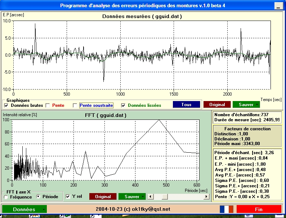The image size is (286, 218).
Task: Click the FFT scrollbar track right of thumb
Action: point(186,197)
